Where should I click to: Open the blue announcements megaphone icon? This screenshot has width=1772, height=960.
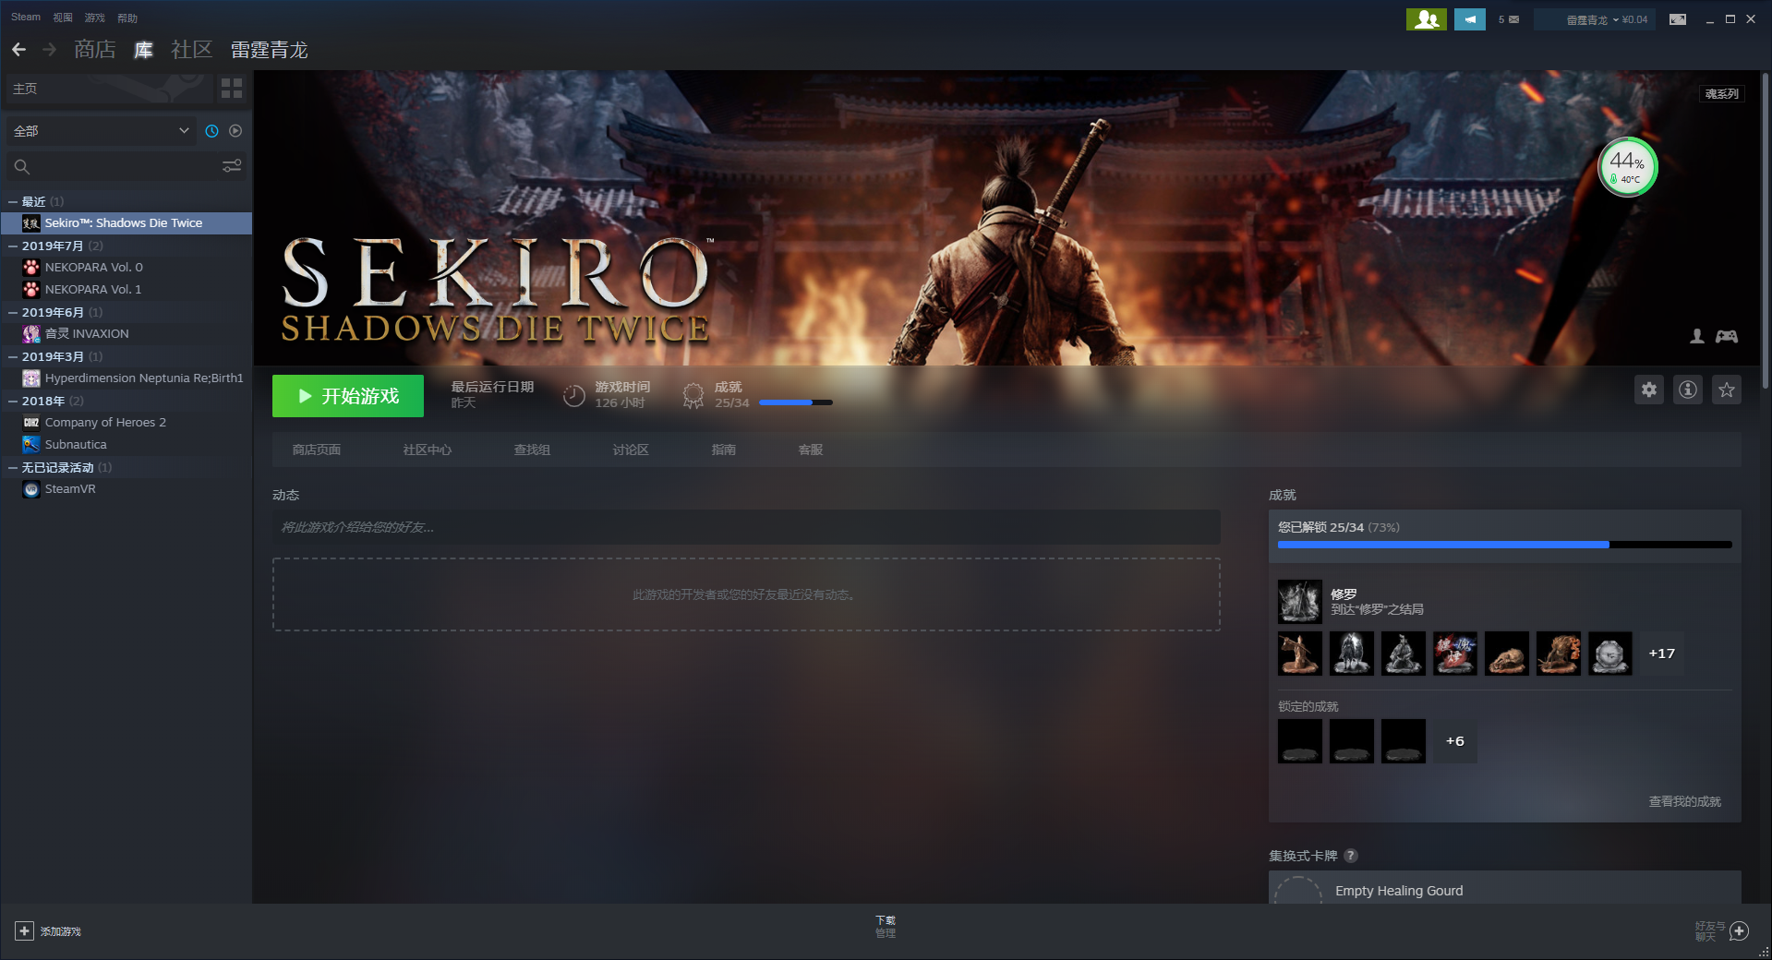click(x=1470, y=18)
